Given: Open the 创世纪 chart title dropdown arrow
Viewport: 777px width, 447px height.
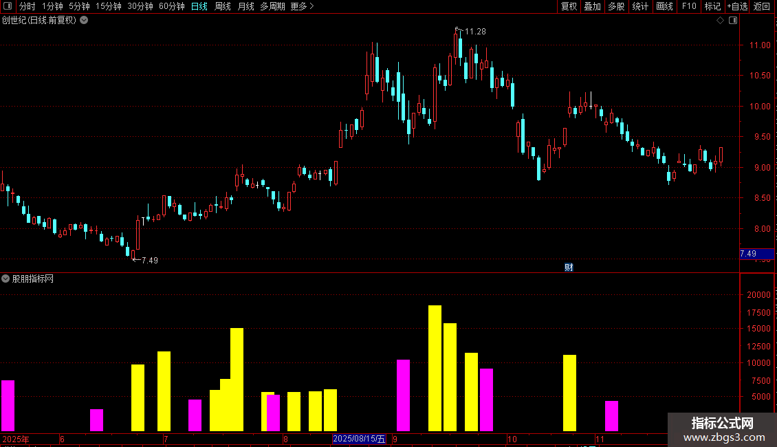Looking at the screenshot, I should [85, 21].
